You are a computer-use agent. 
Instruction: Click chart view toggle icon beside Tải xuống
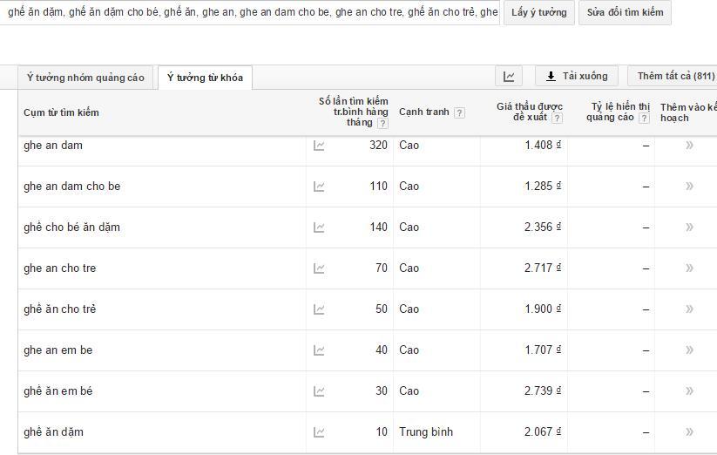click(x=509, y=77)
